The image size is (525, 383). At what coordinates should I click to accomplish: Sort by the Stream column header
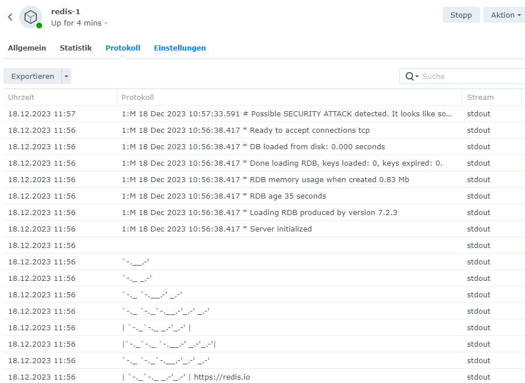[x=491, y=98]
